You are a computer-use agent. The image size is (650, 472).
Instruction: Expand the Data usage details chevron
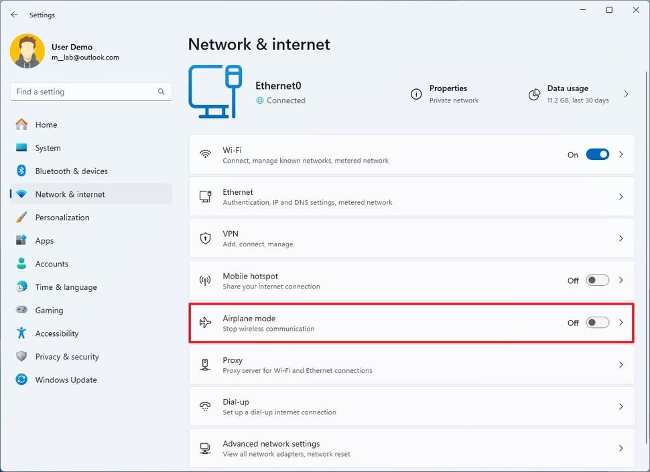626,95
